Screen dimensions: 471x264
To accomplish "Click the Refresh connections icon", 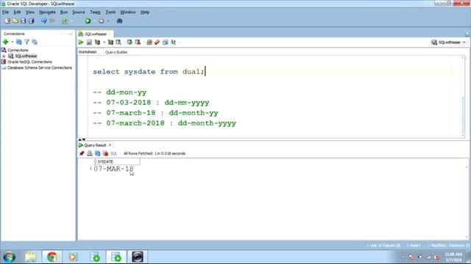I will click(x=19, y=42).
